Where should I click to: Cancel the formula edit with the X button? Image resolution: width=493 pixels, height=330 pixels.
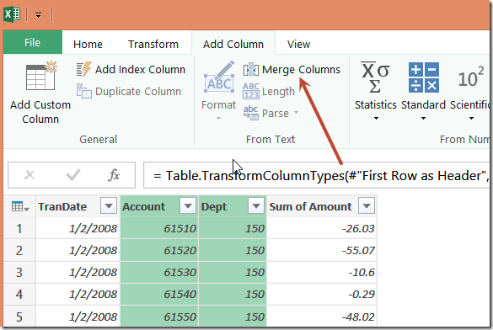[x=29, y=175]
